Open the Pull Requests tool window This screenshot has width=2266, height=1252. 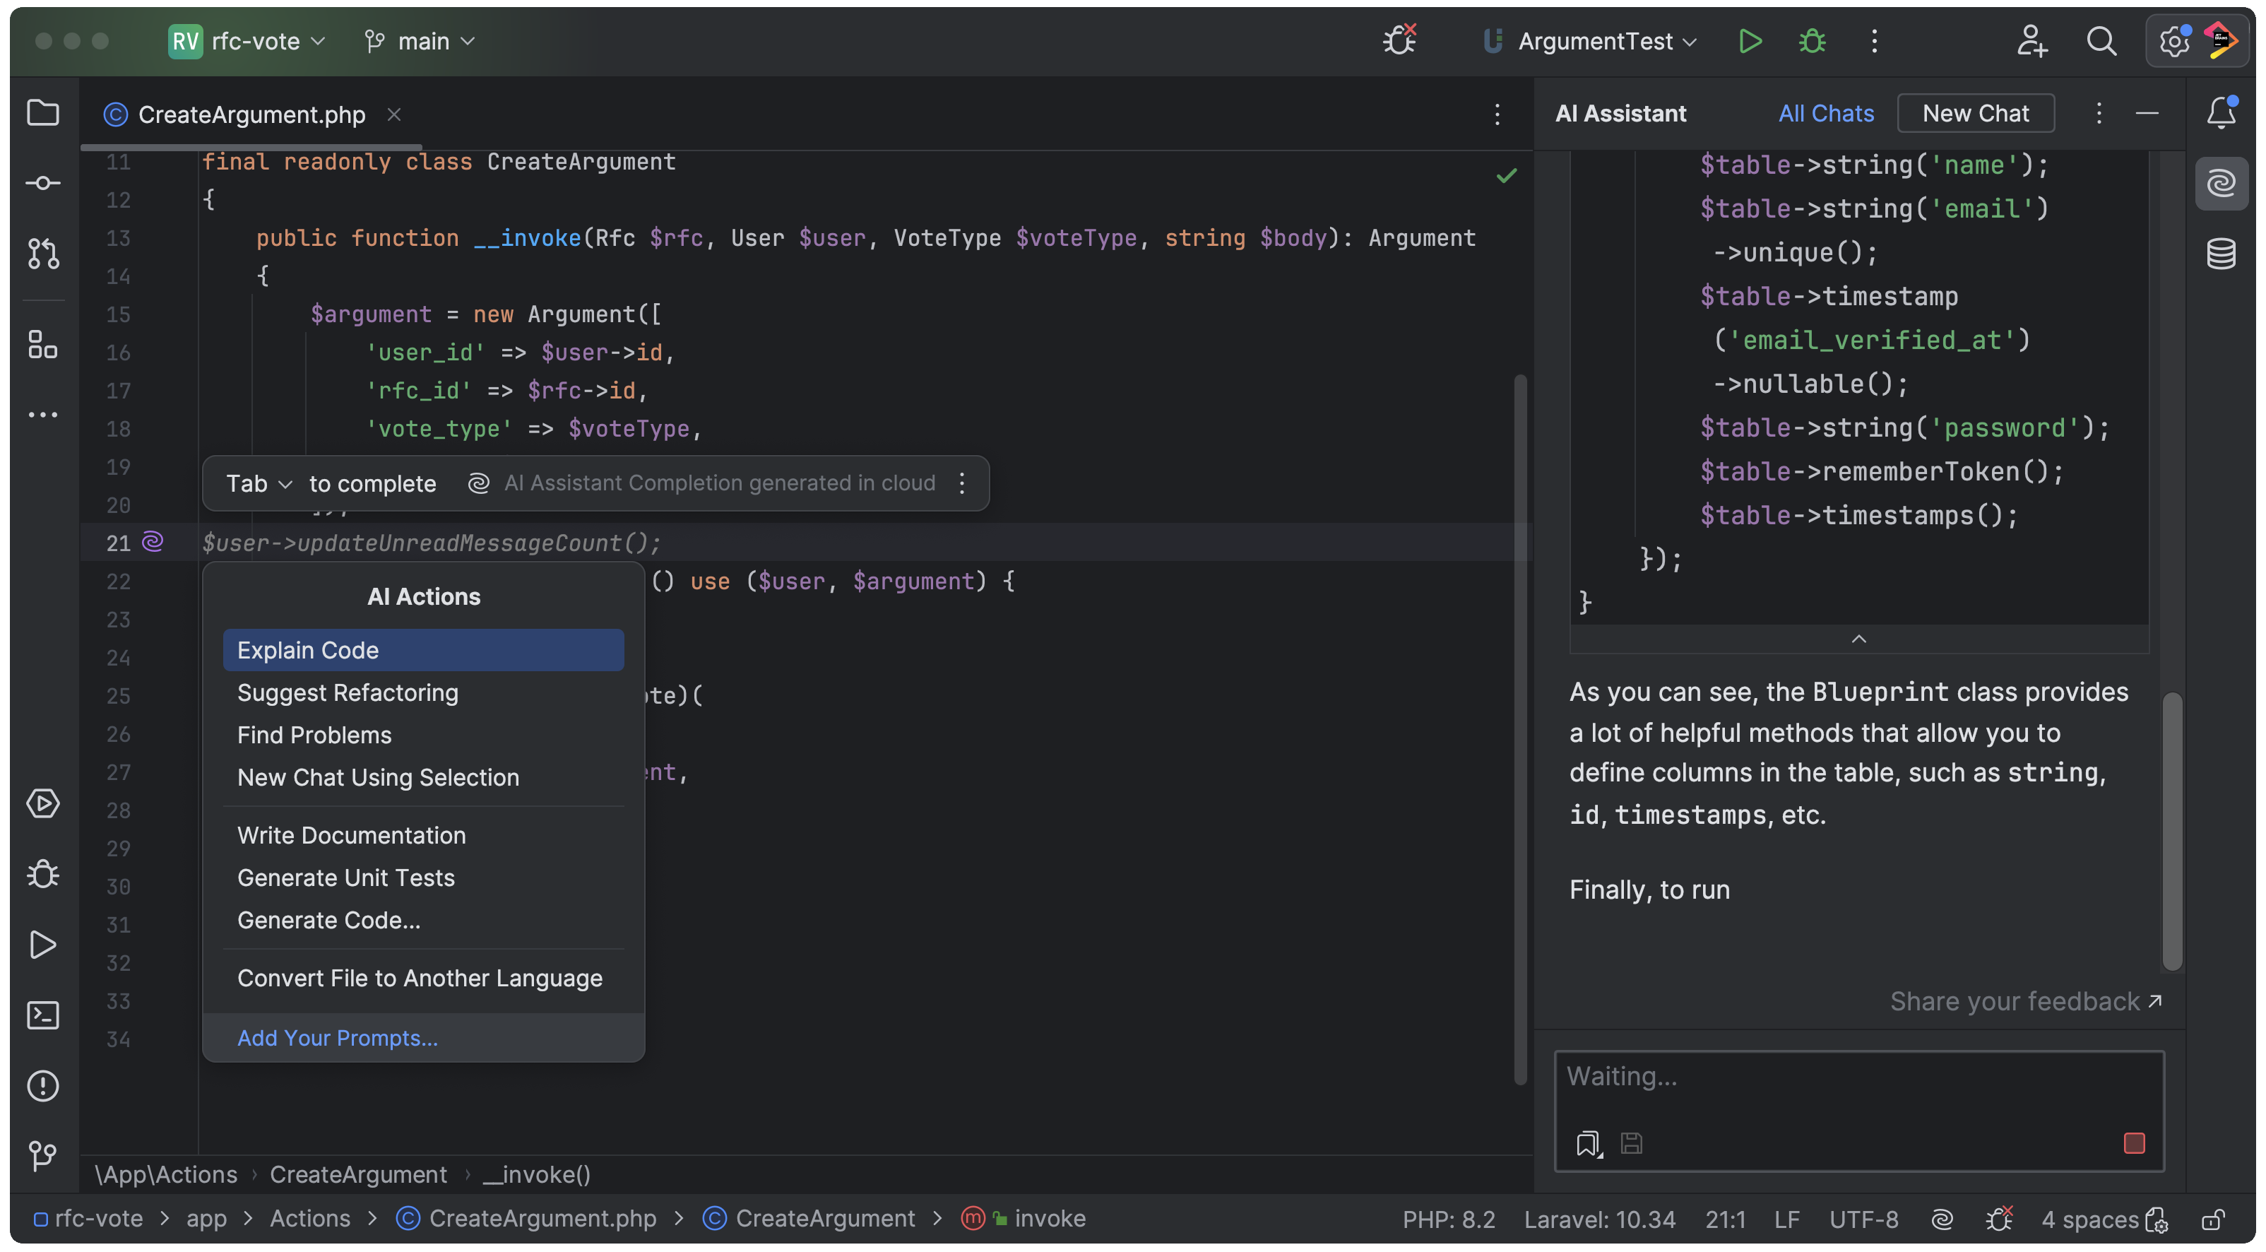pos(42,254)
